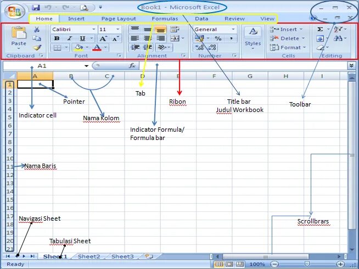Customize Quick Access Toolbar dropdown

[100, 7]
